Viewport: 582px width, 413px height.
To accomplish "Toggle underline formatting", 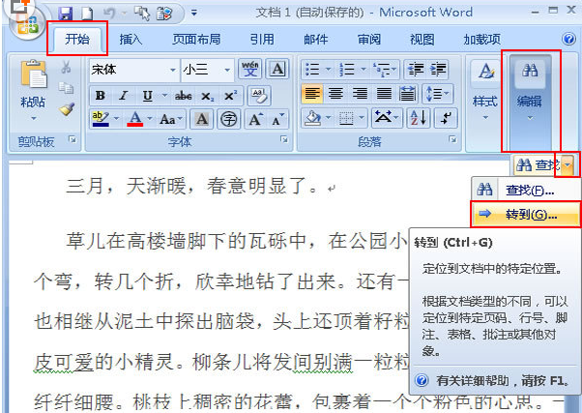I will 148,96.
